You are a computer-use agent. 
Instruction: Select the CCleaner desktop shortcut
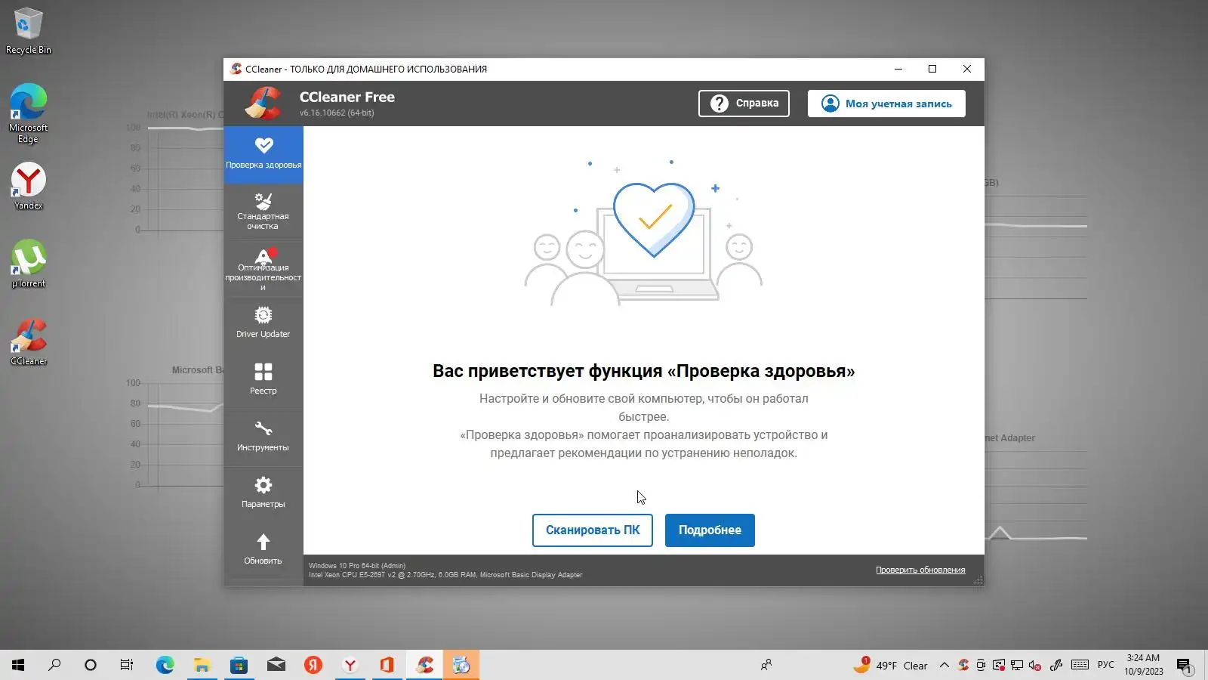point(29,342)
